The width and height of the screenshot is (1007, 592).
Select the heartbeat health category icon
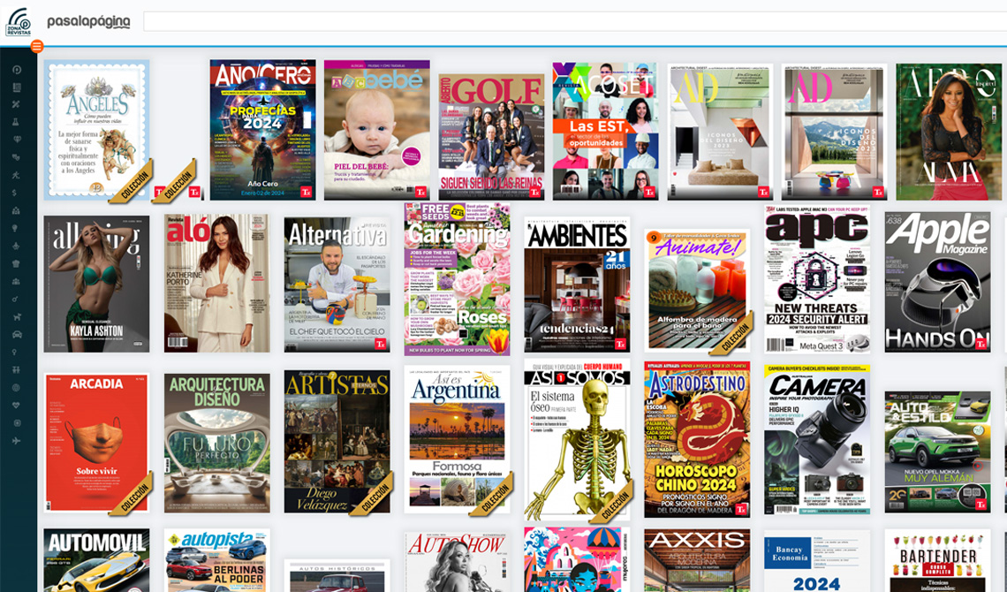pyautogui.click(x=17, y=406)
